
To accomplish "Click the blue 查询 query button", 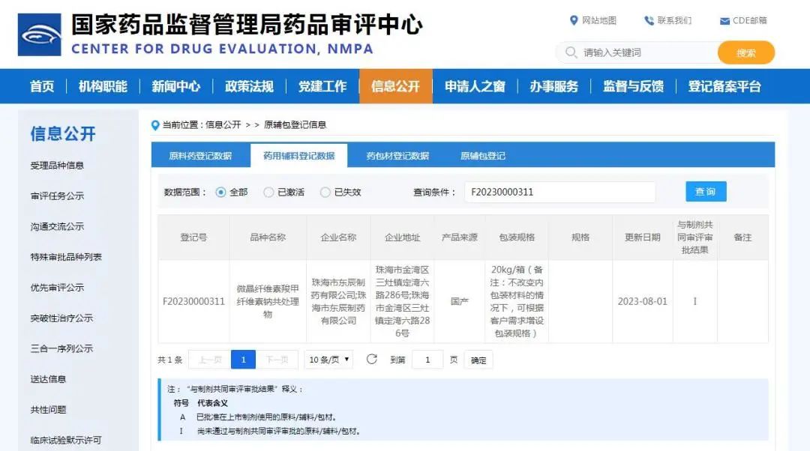I will point(706,192).
